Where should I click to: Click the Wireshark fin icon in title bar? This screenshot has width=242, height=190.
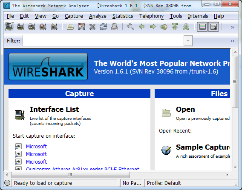click(x=7, y=6)
